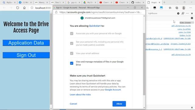The width and height of the screenshot is (195, 110).
Task: Click the Application Data button
Action: [x=26, y=43]
